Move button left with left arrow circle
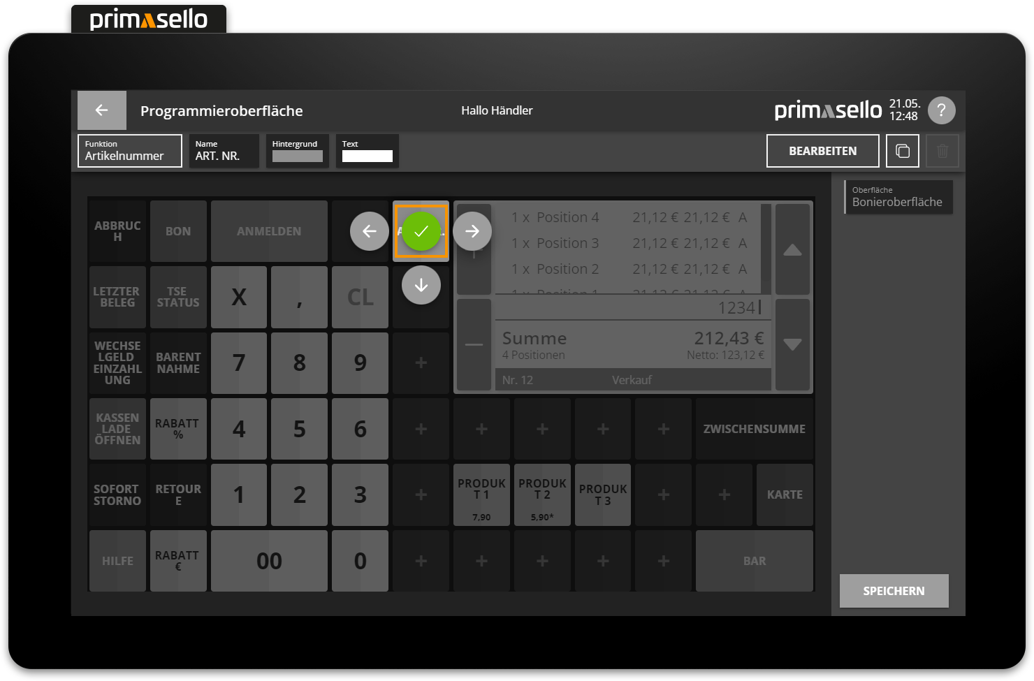Image resolution: width=1034 pixels, height=681 pixels. (370, 231)
